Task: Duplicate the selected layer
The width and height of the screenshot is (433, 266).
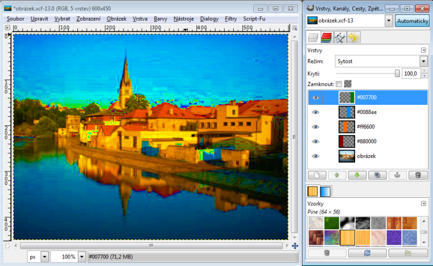Action: [377, 175]
